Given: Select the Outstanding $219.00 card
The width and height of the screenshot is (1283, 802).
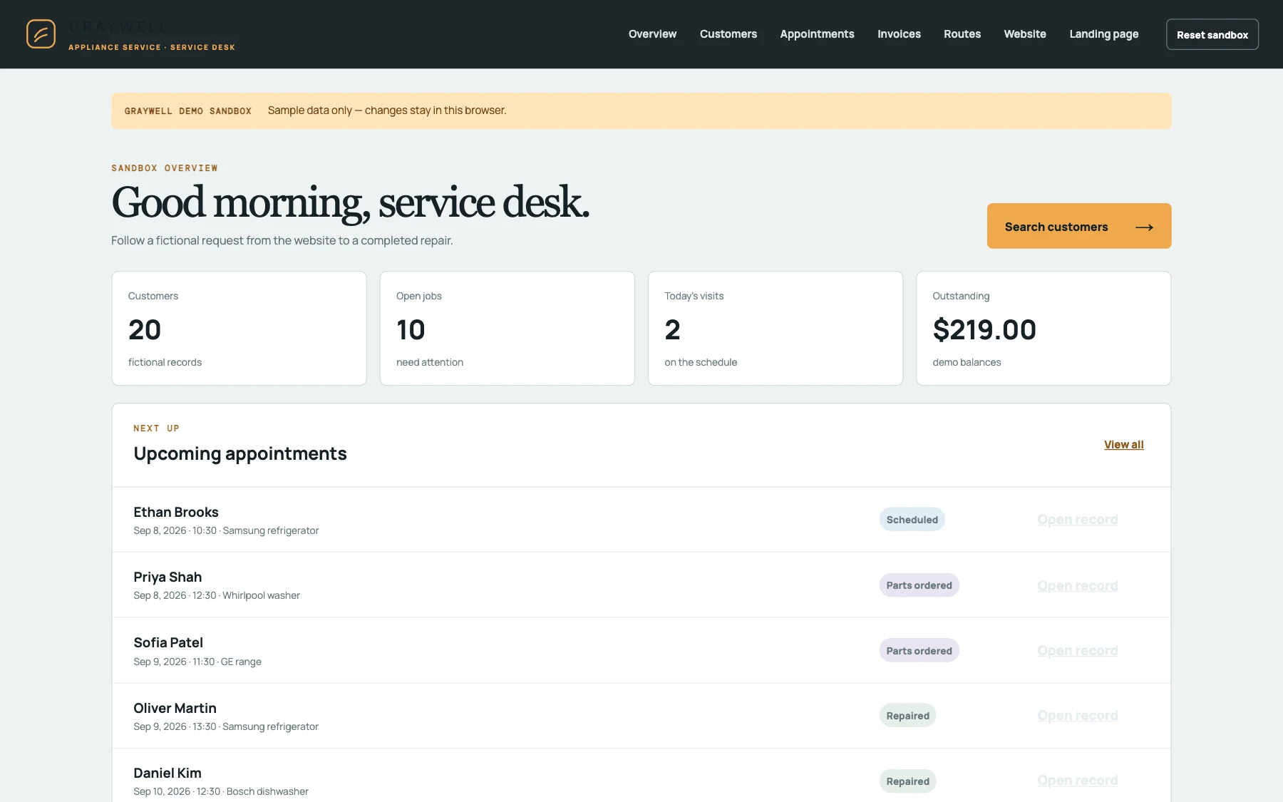Looking at the screenshot, I should tap(1043, 329).
